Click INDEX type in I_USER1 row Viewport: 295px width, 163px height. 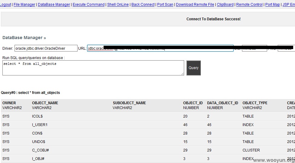tap(248, 125)
